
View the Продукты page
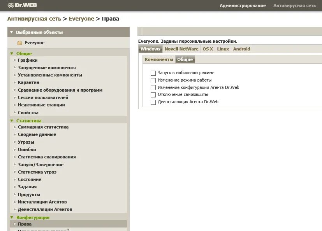(29, 195)
